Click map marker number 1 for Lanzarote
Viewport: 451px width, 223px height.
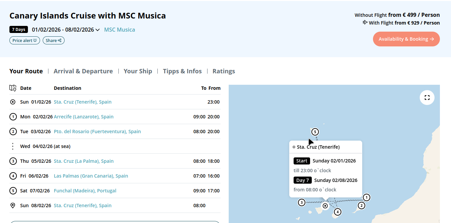click(367, 197)
